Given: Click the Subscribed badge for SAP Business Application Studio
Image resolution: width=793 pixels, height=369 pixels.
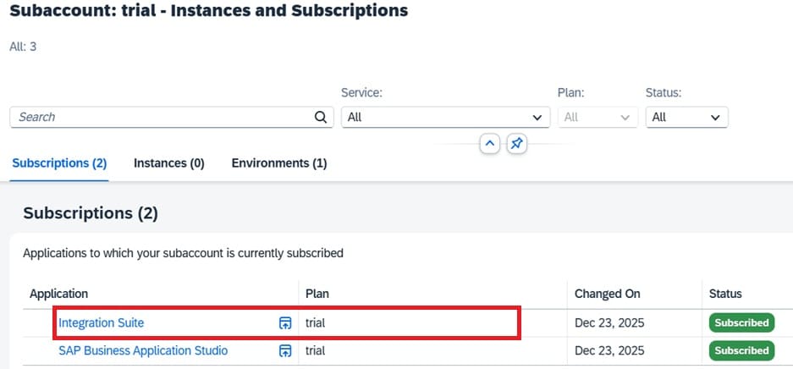Looking at the screenshot, I should pos(741,350).
